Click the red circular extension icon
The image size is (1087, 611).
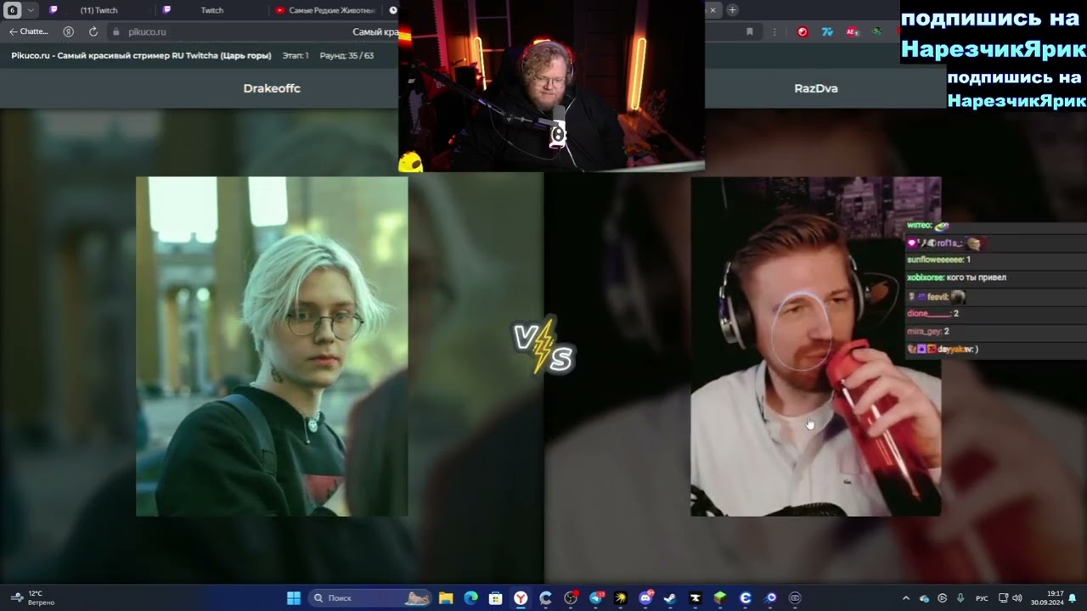coord(803,31)
